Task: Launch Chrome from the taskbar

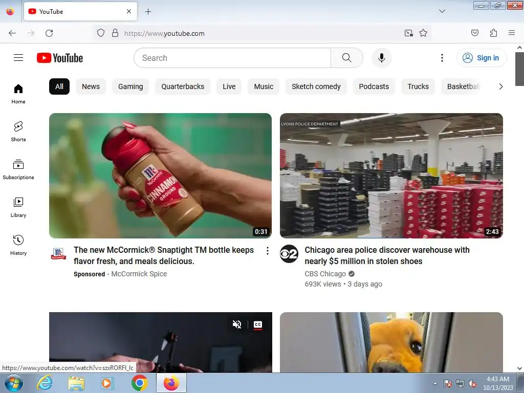Action: [x=139, y=383]
